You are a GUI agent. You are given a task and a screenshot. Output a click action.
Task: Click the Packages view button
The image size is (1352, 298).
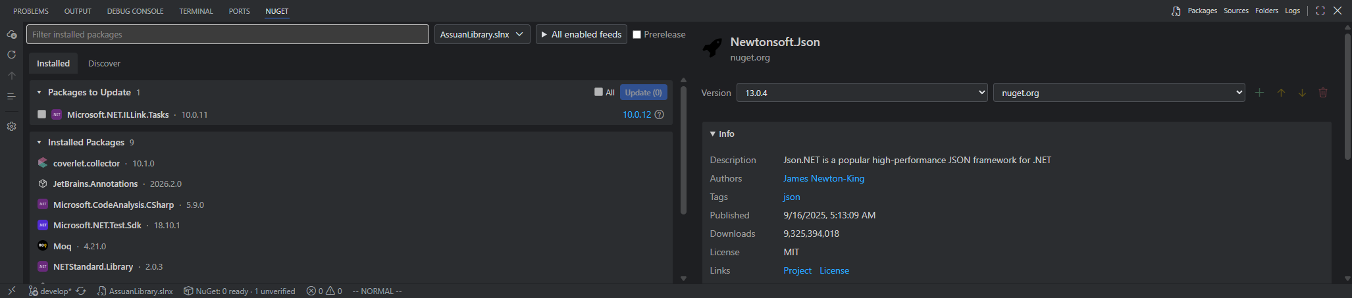(1202, 11)
